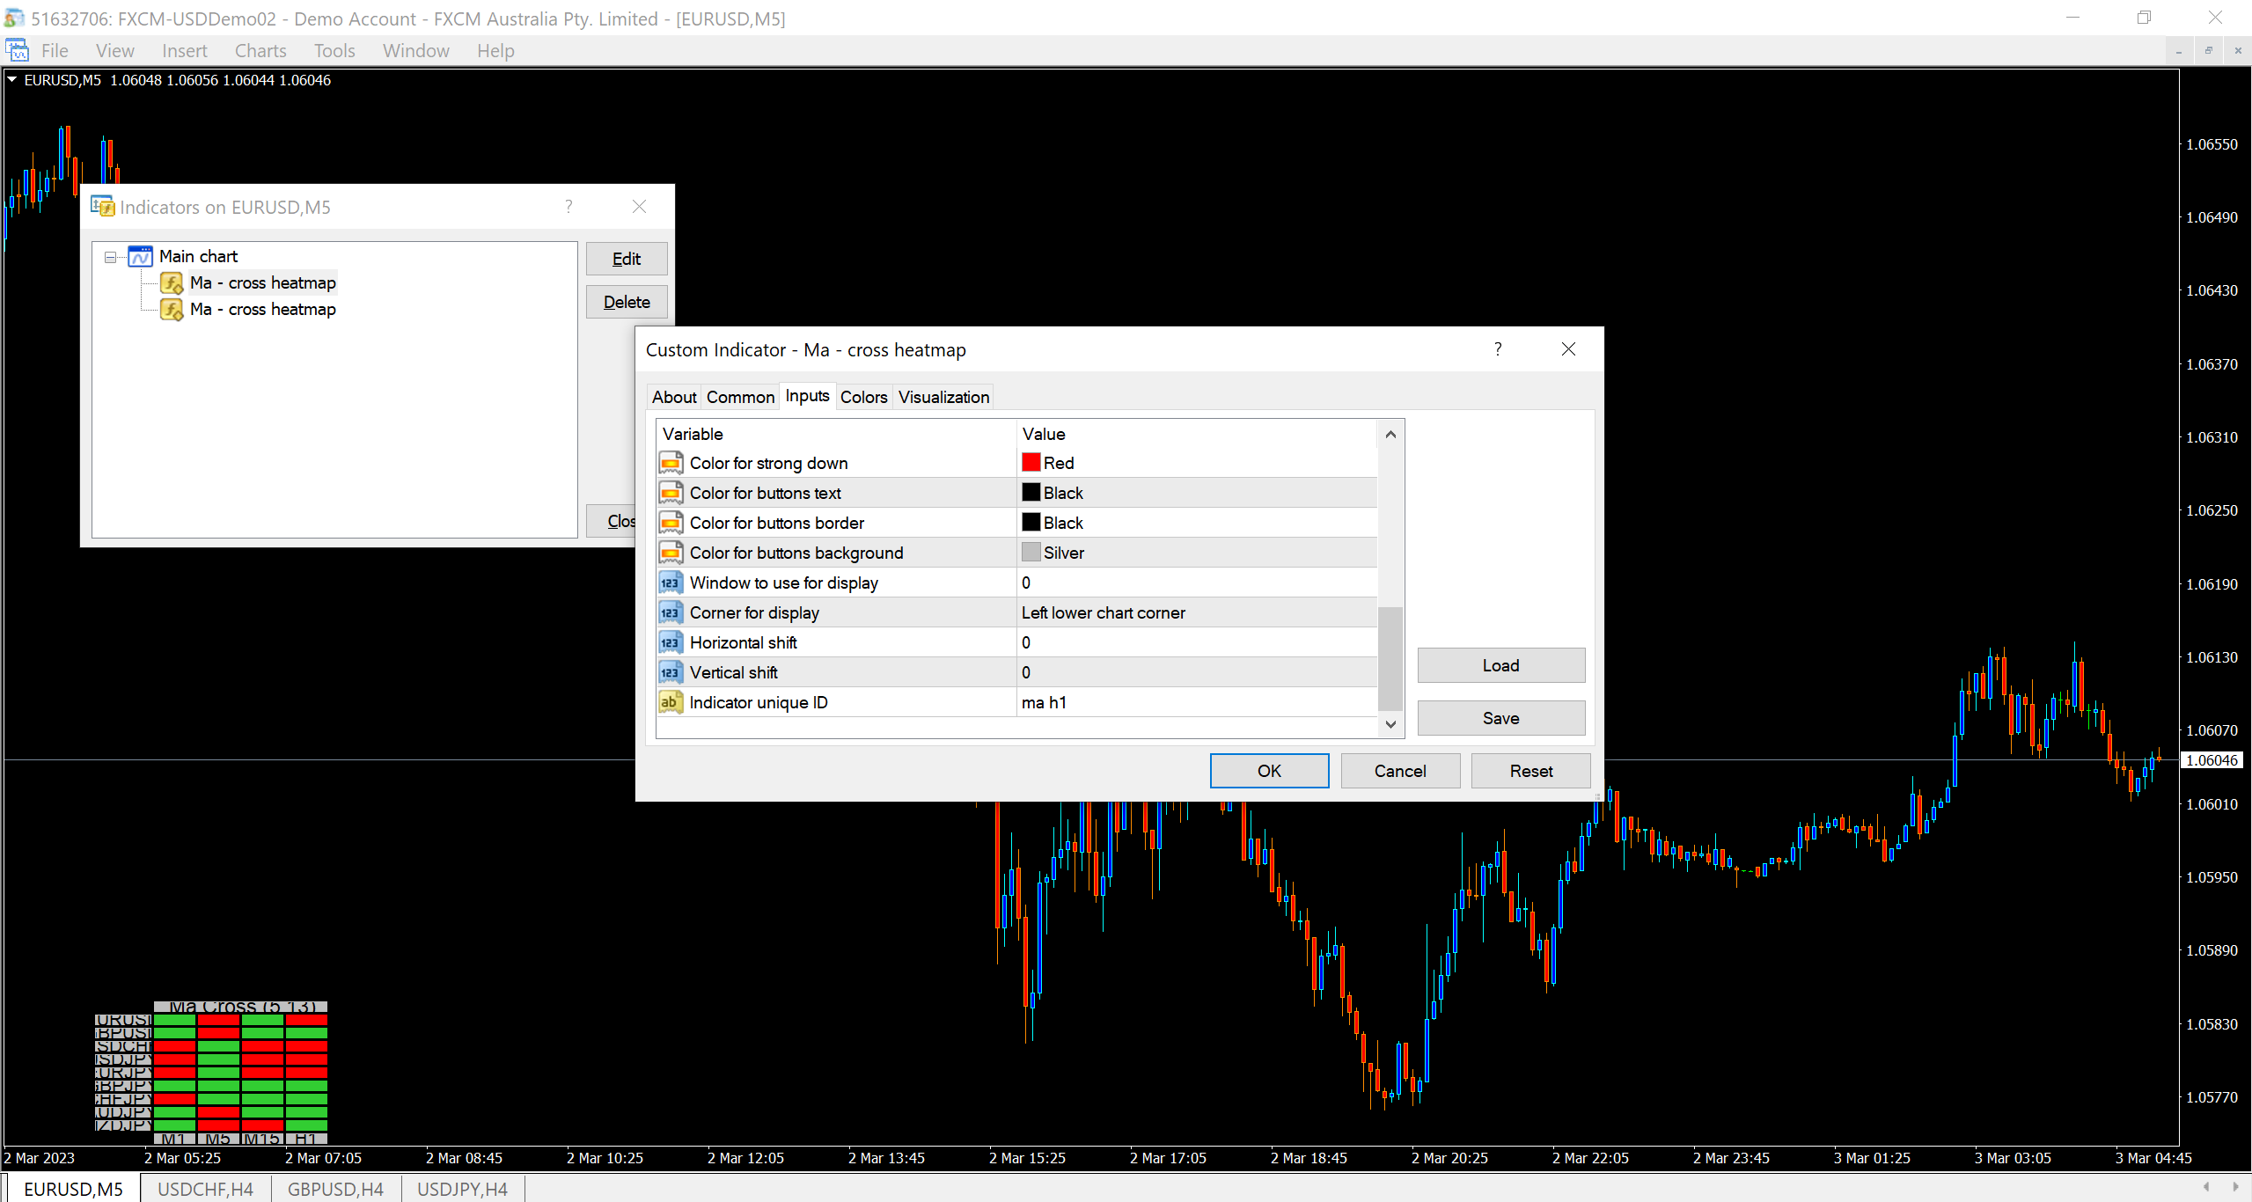Click the first Ma - cross heatmap indicator icon
This screenshot has width=2252, height=1202.
pos(172,282)
